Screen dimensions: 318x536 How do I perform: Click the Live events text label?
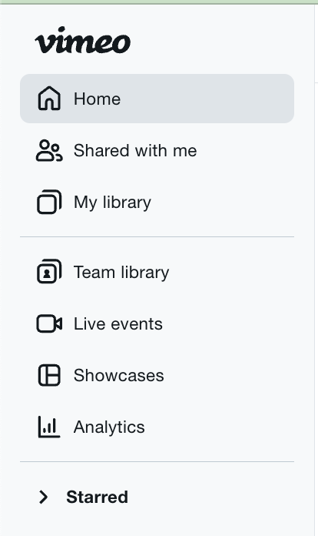point(118,323)
